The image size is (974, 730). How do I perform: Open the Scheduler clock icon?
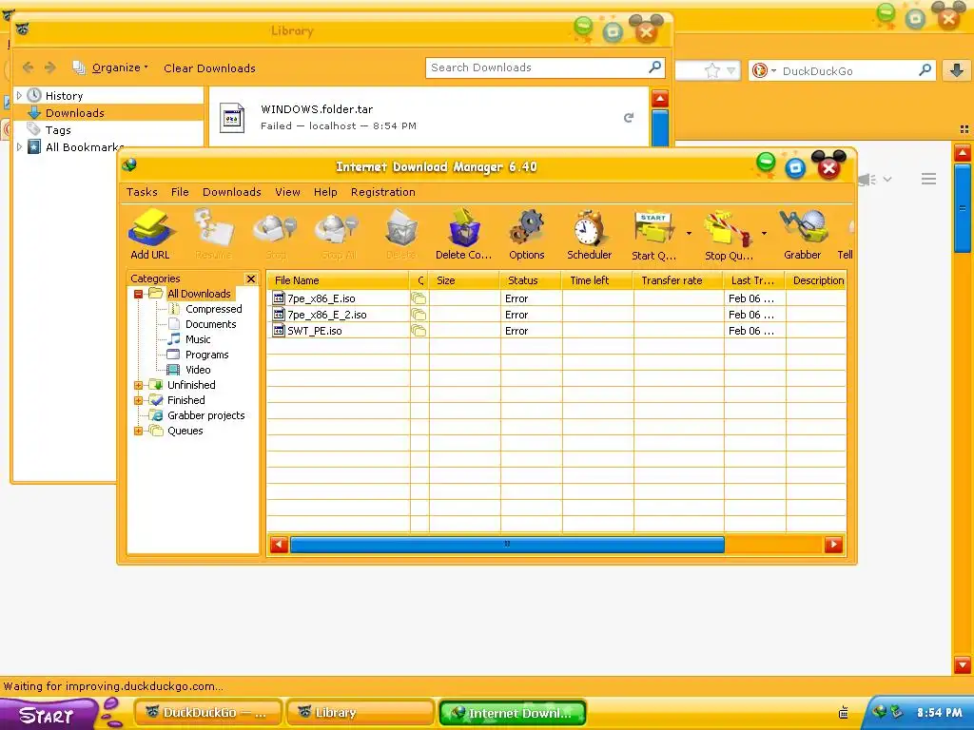(x=589, y=234)
